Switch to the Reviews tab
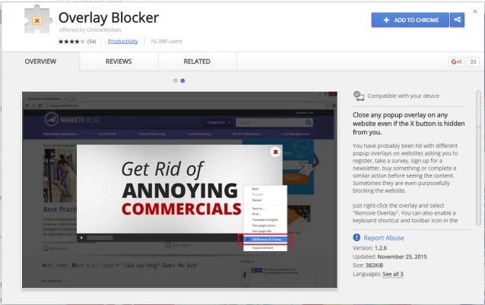 coord(119,61)
